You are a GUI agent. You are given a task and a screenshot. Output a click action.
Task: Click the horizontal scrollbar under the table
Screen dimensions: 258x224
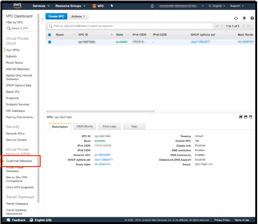[x=101, y=111]
